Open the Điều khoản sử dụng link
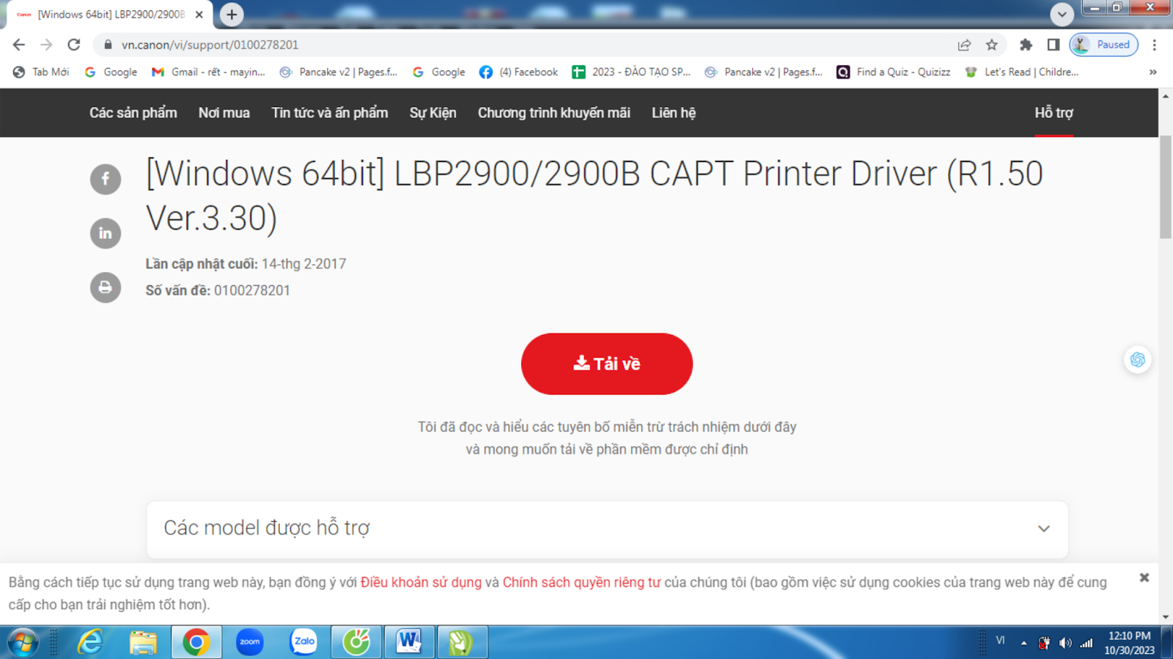 tap(421, 582)
